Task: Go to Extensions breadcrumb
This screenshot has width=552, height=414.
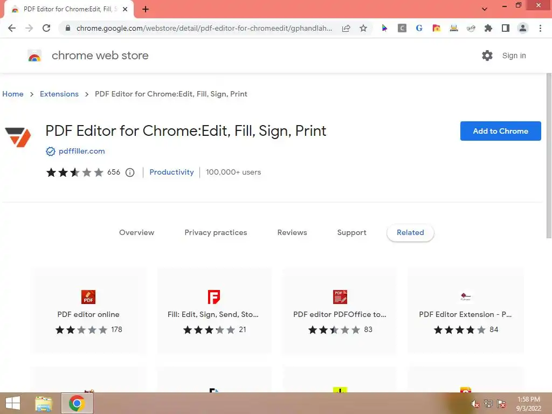Action: [59, 94]
